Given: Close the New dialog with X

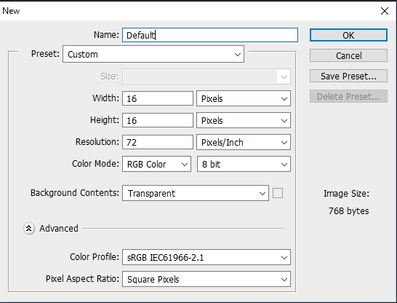Looking at the screenshot, I should (x=385, y=11).
